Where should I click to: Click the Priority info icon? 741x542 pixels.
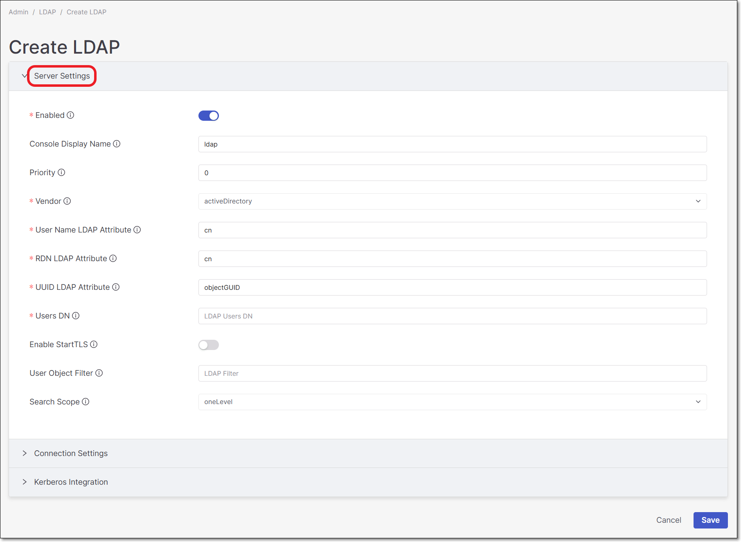[x=61, y=172]
